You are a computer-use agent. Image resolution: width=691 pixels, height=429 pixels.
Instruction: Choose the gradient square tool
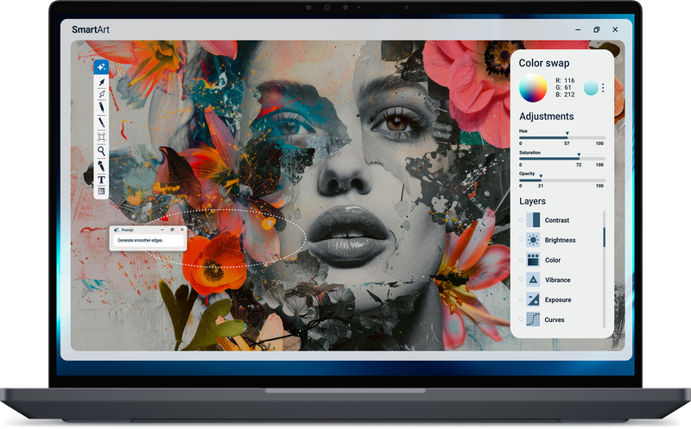click(101, 191)
